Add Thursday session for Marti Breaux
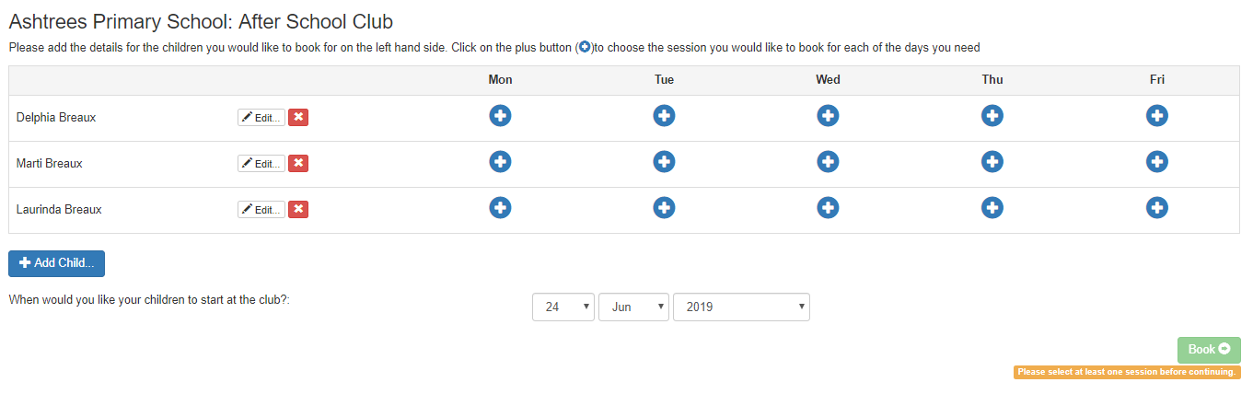Viewport: 1253px width, 394px height. [992, 162]
